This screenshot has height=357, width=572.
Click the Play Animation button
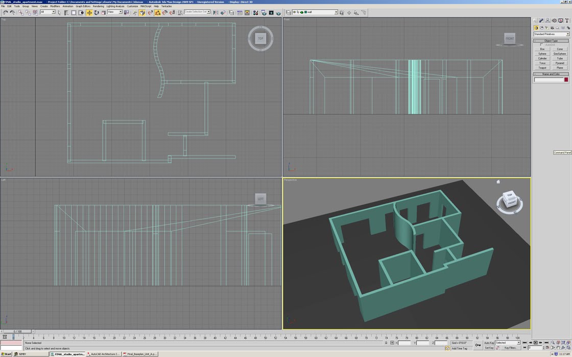(536, 343)
